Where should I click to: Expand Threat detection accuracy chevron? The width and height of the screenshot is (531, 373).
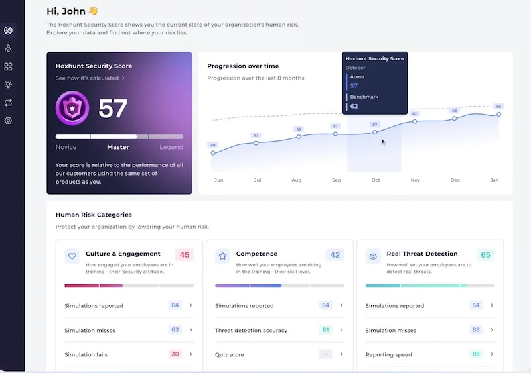tap(341, 330)
